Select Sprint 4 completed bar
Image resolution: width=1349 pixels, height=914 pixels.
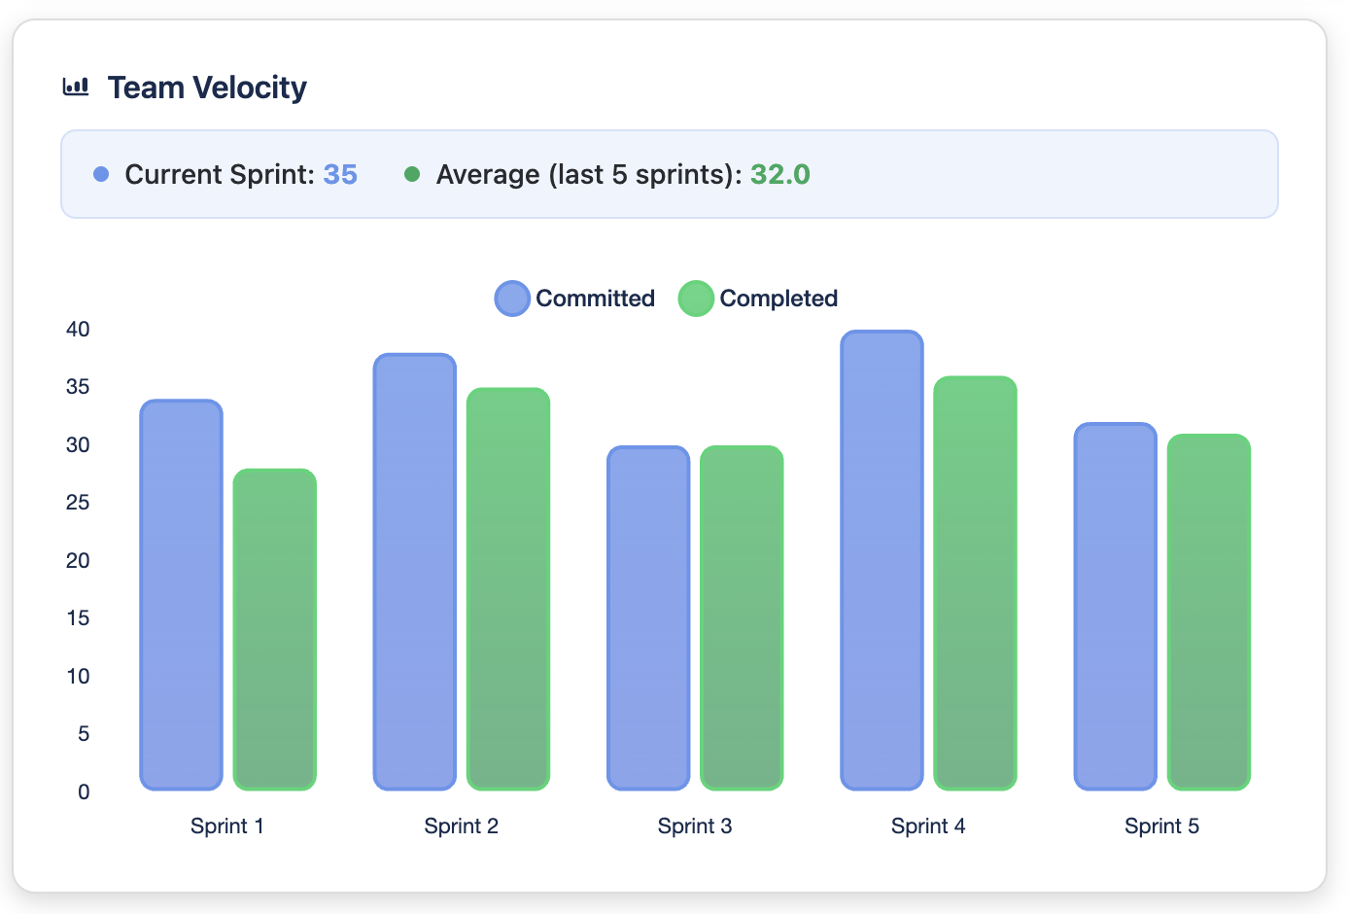point(975,582)
